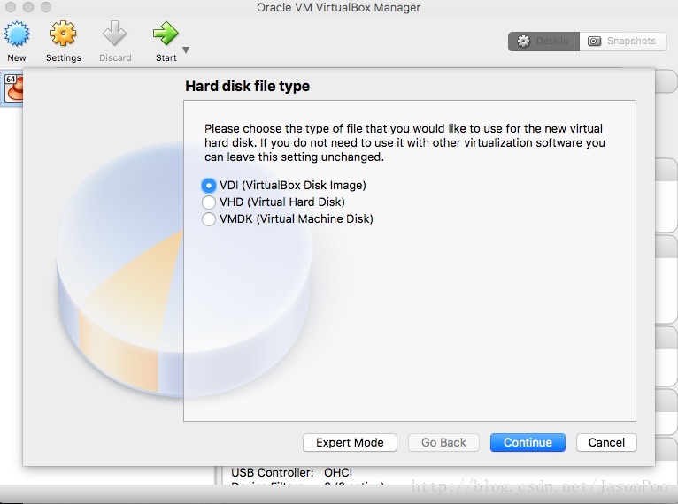Click the Discard arrow icon
This screenshot has width=678, height=504.
point(114,34)
